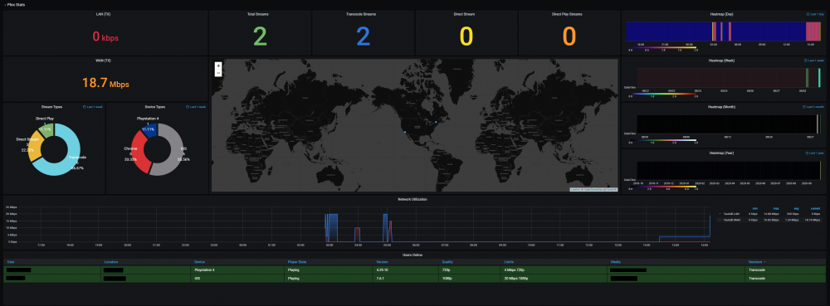Viewport: 830px width, 306px height.
Task: Click the orange Direct Play Streams value 0
Action: [x=569, y=36]
